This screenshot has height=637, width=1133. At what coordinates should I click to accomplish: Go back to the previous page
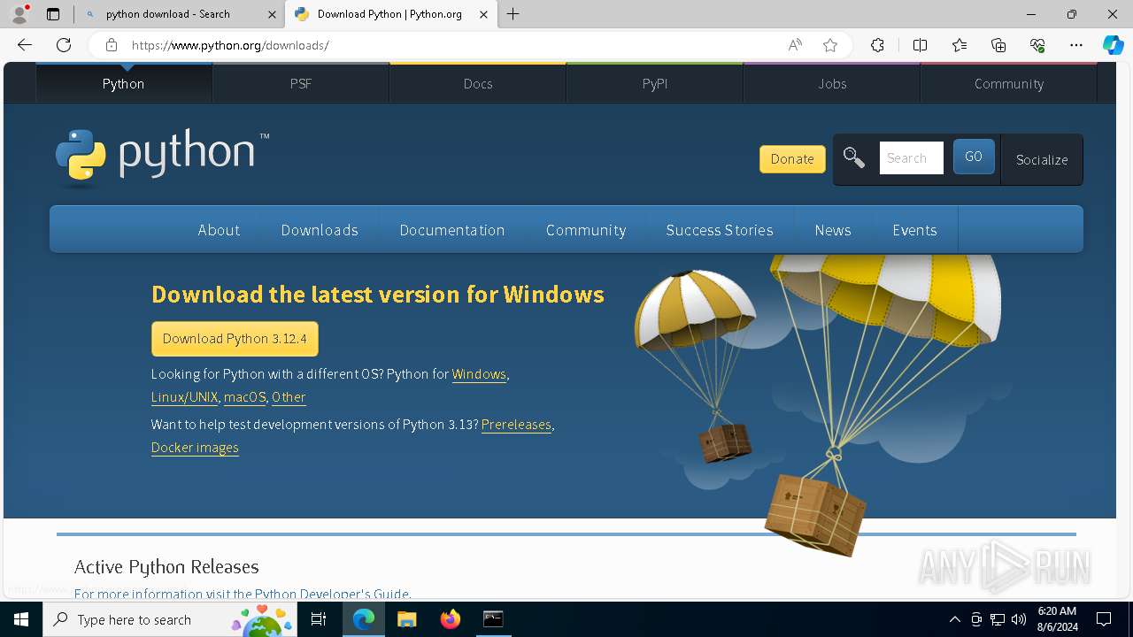click(x=25, y=45)
